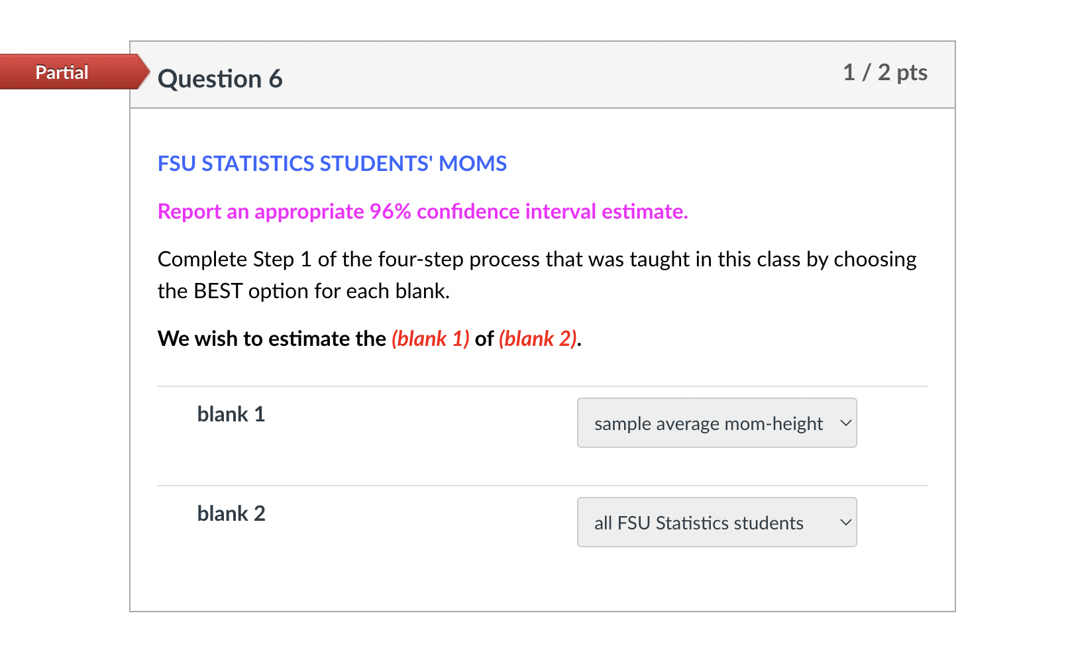Click the red Partial status badge
1066x648 pixels.
pyautogui.click(x=62, y=72)
